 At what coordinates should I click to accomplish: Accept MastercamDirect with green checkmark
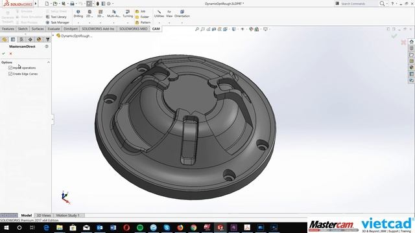pyautogui.click(x=3, y=54)
